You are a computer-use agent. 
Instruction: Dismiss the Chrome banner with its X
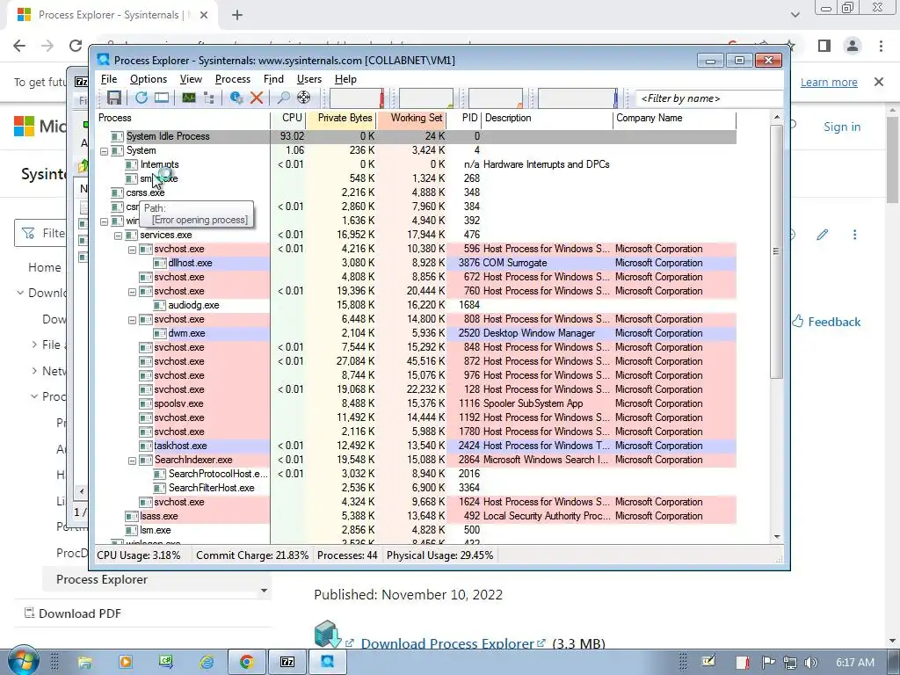(879, 82)
